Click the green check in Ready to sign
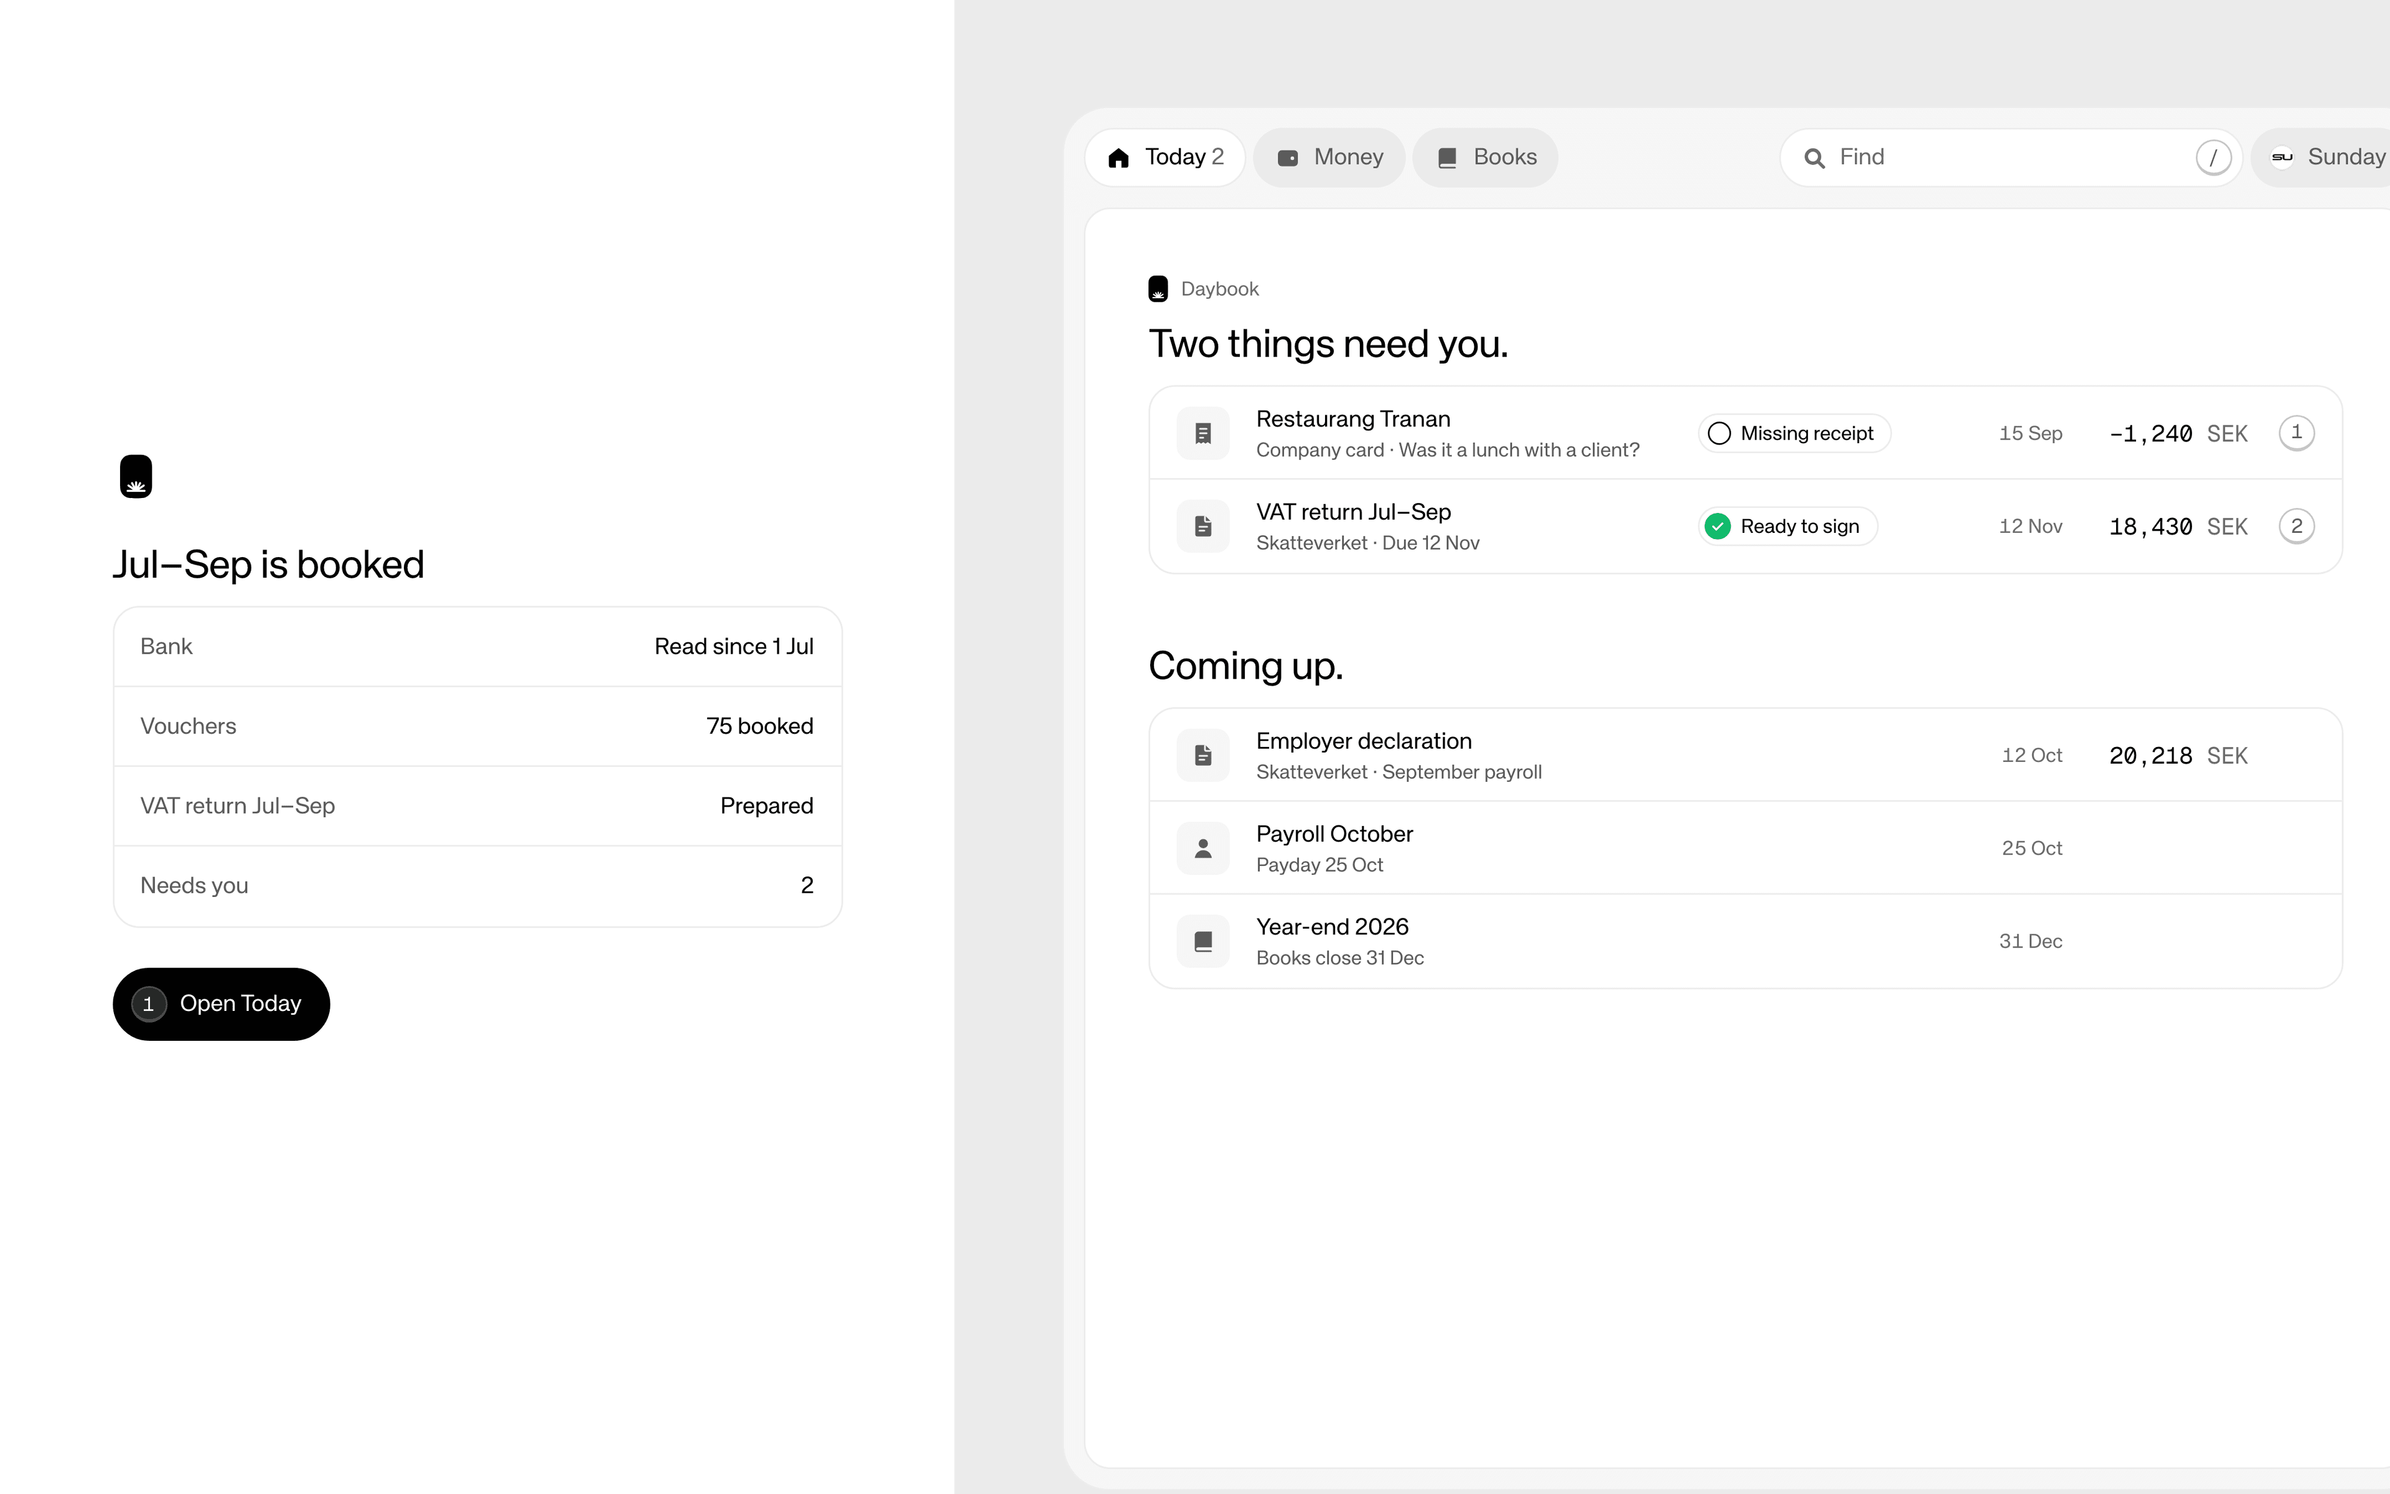The image size is (2390, 1494). pos(1718,527)
